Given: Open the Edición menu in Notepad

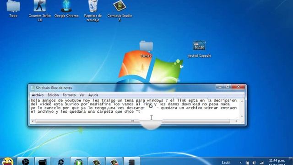Looking at the screenshot, I should pos(53,95).
